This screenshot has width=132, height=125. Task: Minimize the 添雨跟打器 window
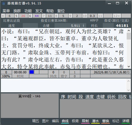click(109, 3)
